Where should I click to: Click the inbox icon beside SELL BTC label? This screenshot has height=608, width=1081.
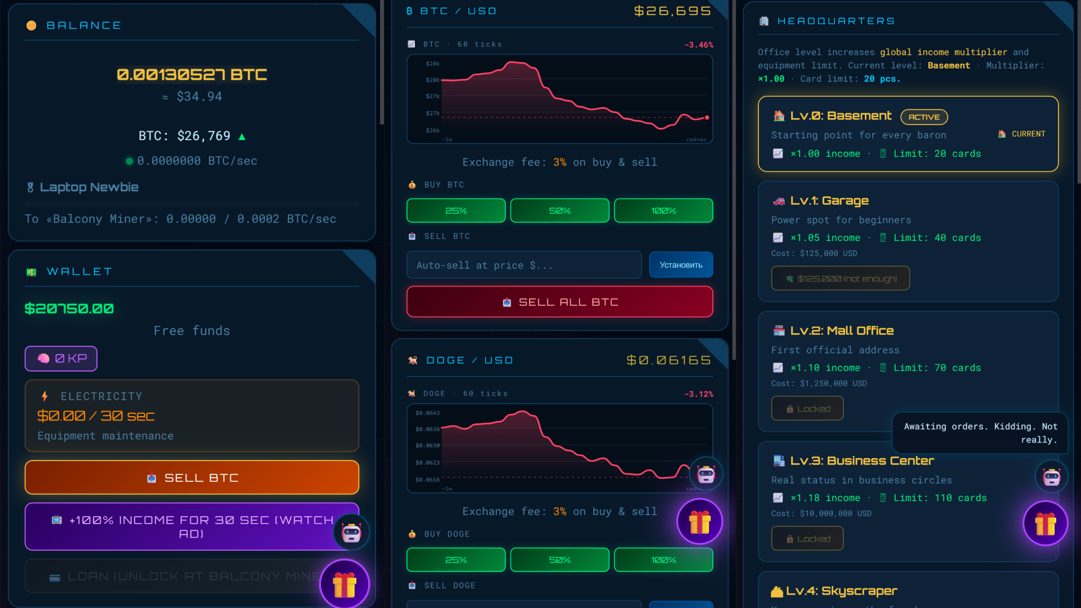tap(412, 236)
